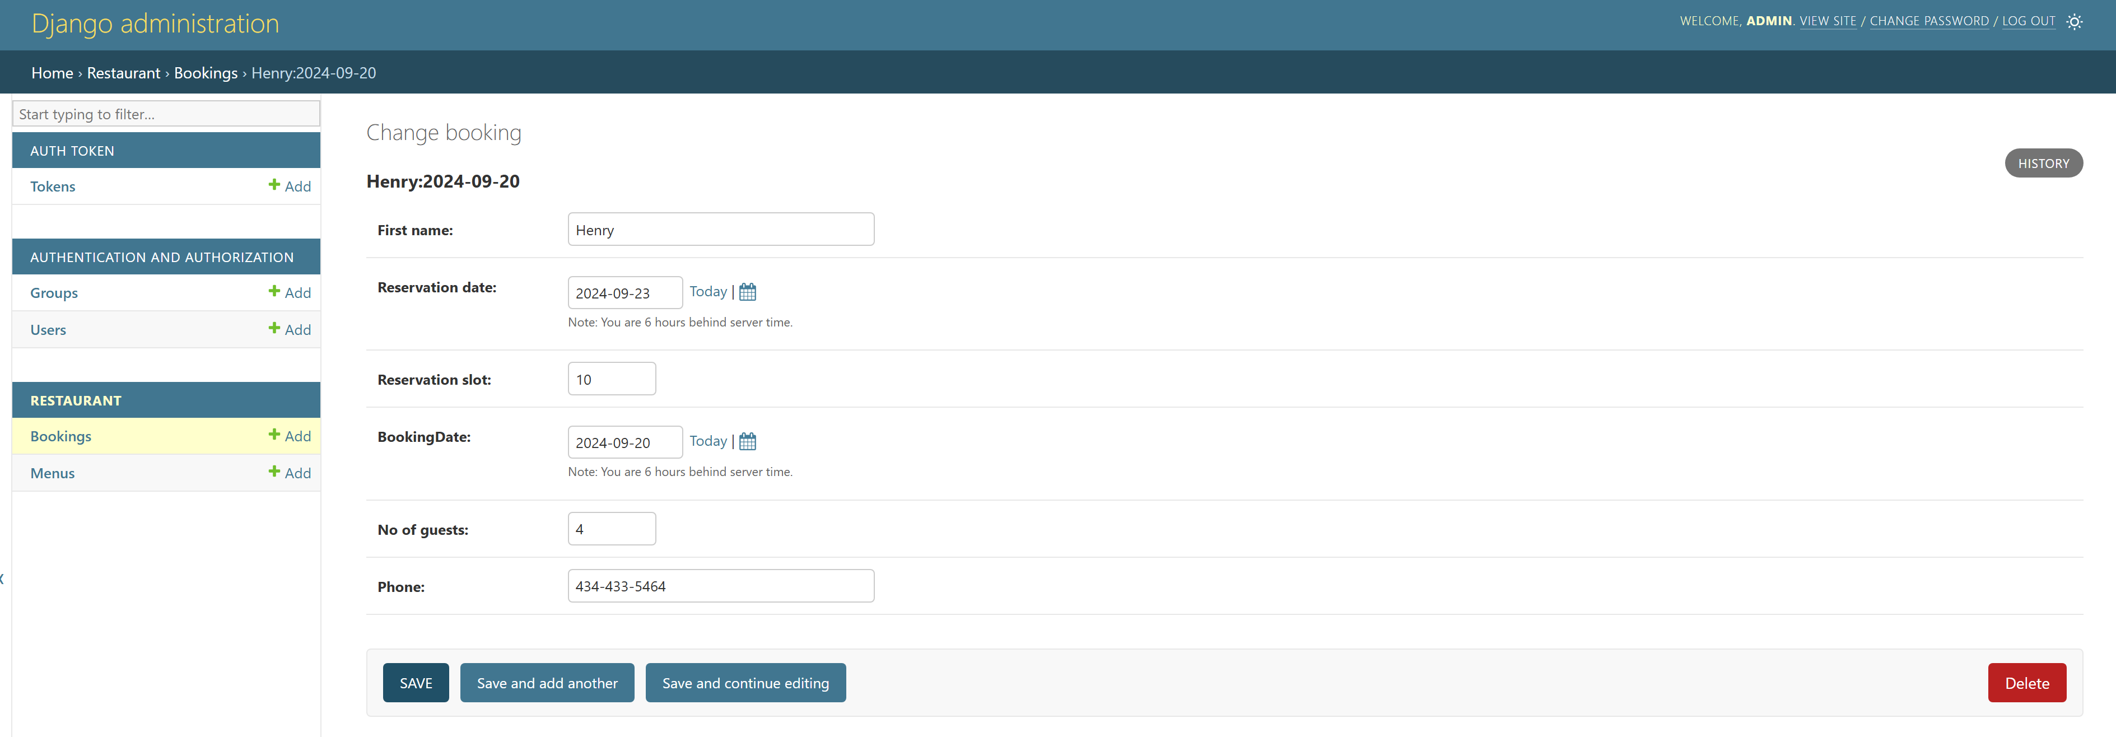This screenshot has width=2116, height=737.
Task: Open the Bookings breadcrumb link
Action: click(206, 73)
